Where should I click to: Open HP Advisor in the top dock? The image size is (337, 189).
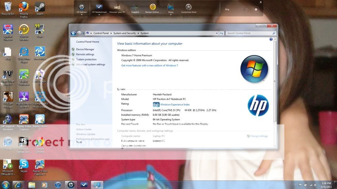pos(82,9)
